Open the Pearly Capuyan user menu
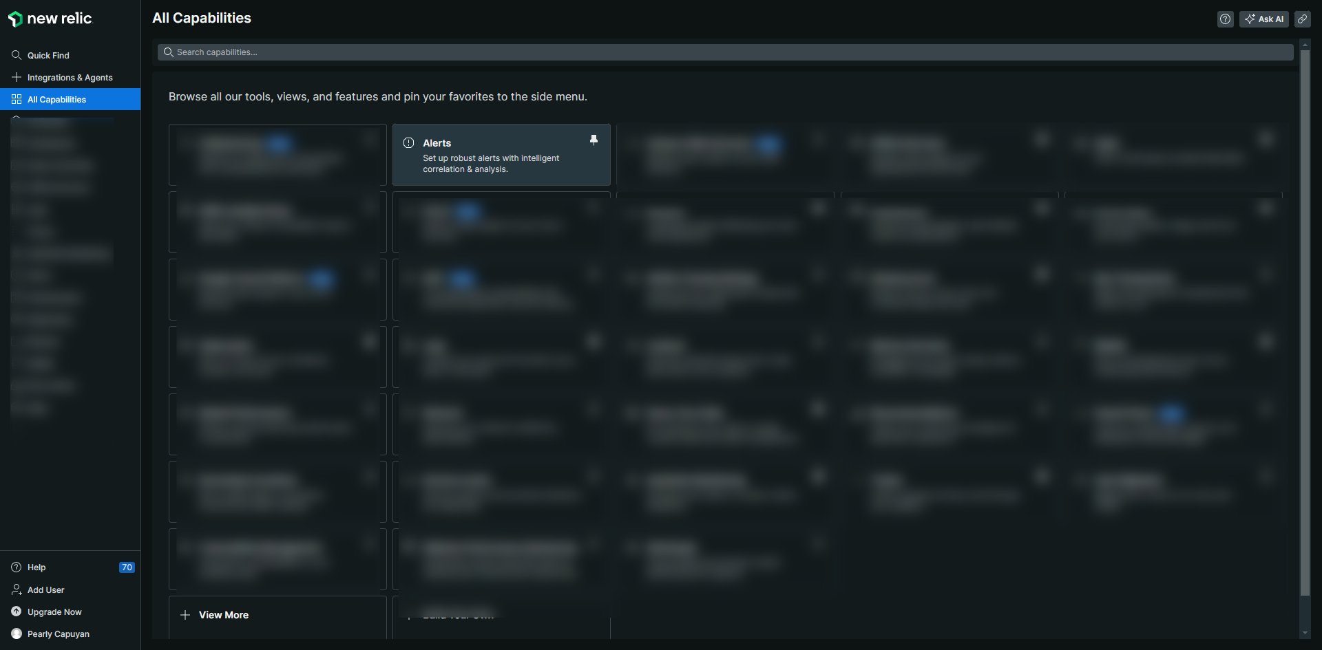The height and width of the screenshot is (650, 1322). click(x=70, y=633)
